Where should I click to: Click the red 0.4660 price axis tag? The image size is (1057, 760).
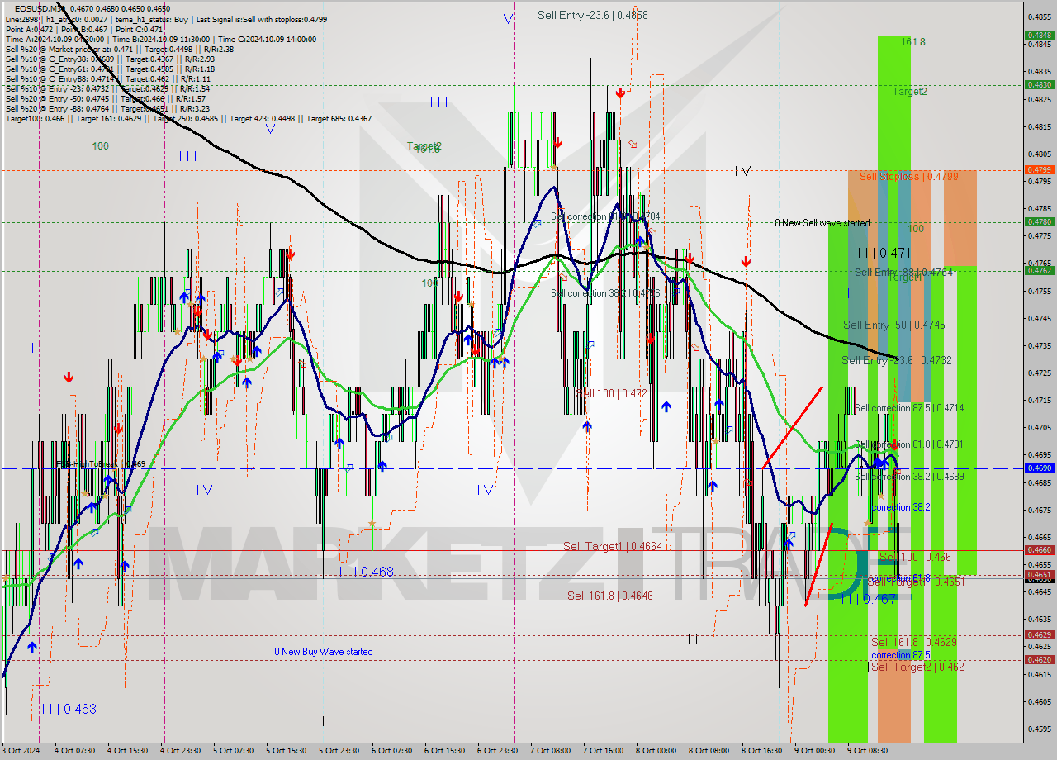(1039, 549)
